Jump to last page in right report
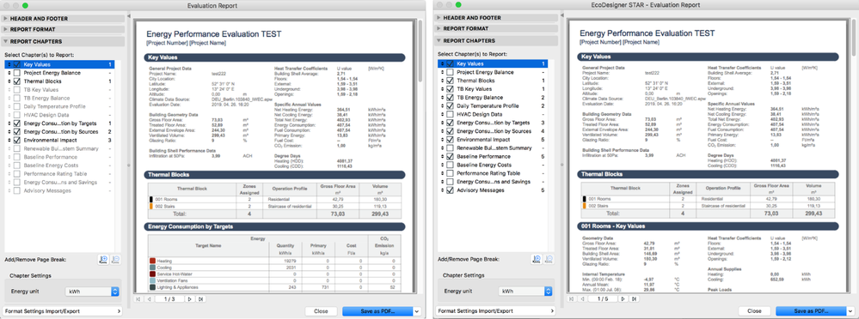The image size is (859, 319). pyautogui.click(x=635, y=298)
